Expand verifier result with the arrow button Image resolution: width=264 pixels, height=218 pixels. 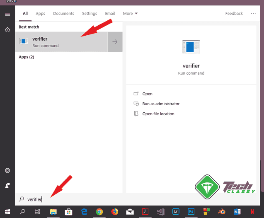tap(115, 42)
